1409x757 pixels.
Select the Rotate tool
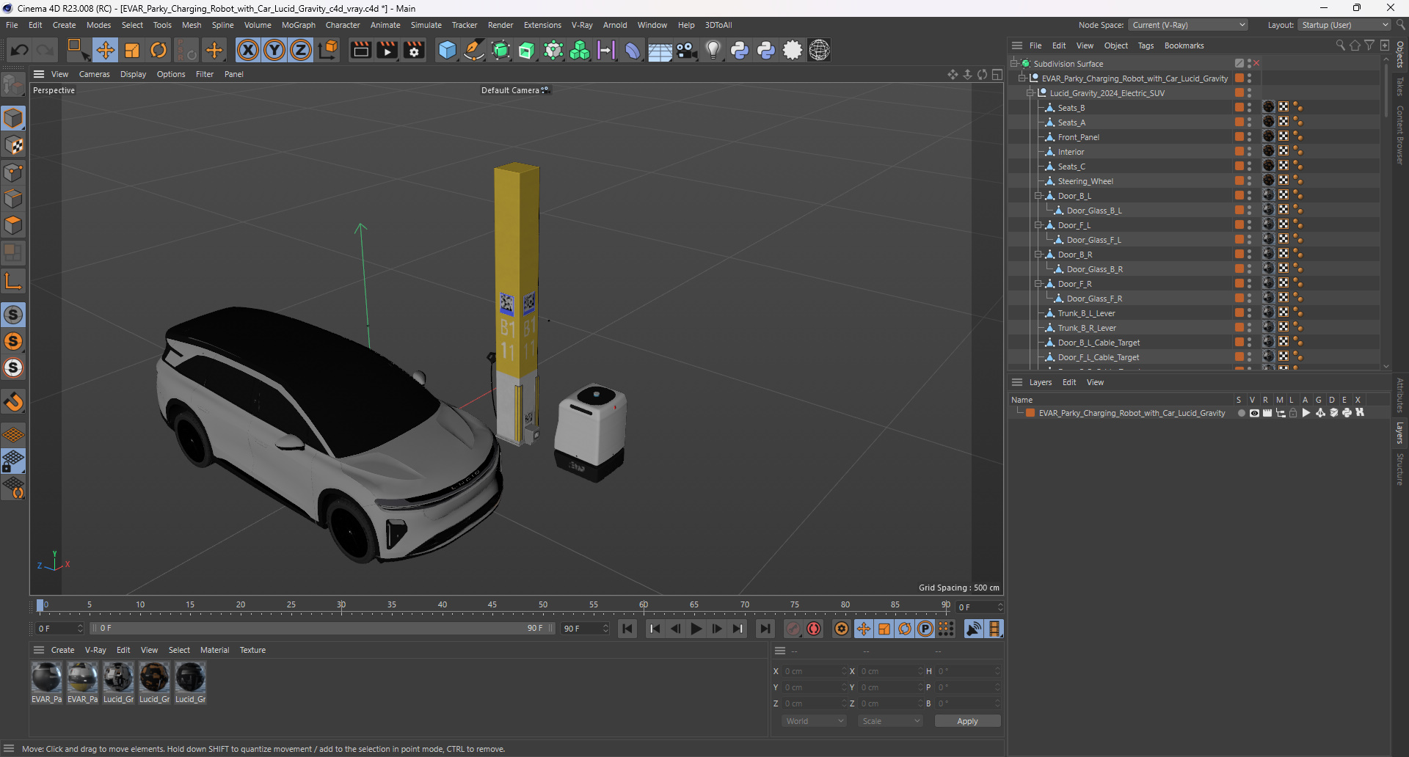click(159, 50)
